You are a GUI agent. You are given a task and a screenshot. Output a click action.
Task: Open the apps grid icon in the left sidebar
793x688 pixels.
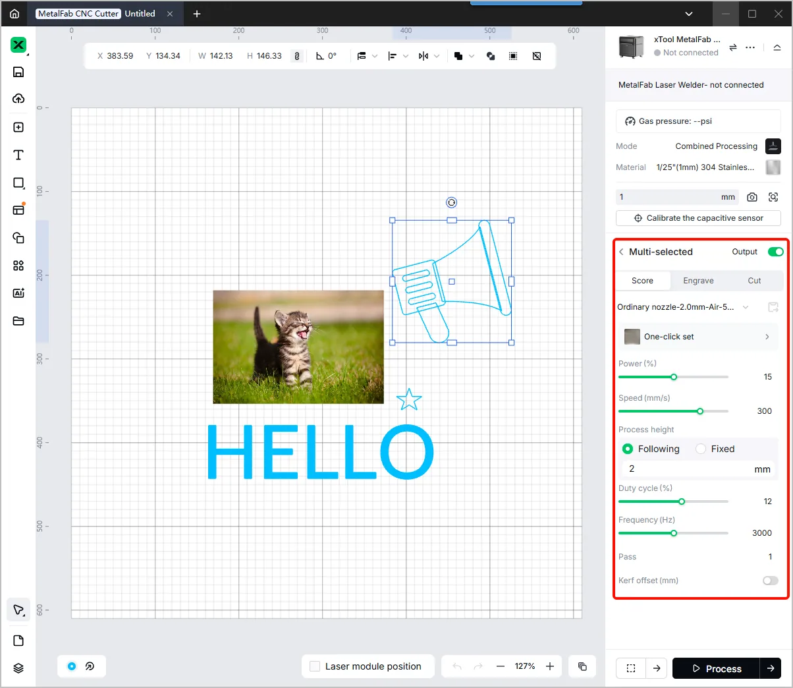pos(18,266)
